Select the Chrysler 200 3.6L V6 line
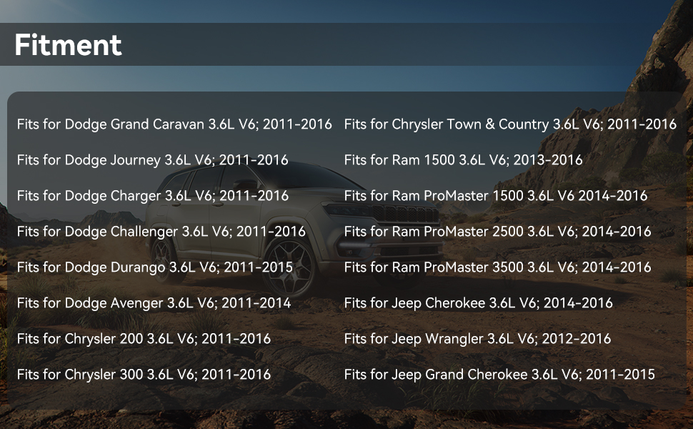The width and height of the screenshot is (693, 429). (x=144, y=339)
